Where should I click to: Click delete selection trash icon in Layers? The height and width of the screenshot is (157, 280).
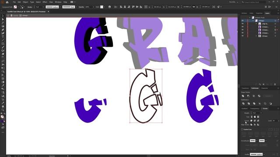(x=275, y=84)
